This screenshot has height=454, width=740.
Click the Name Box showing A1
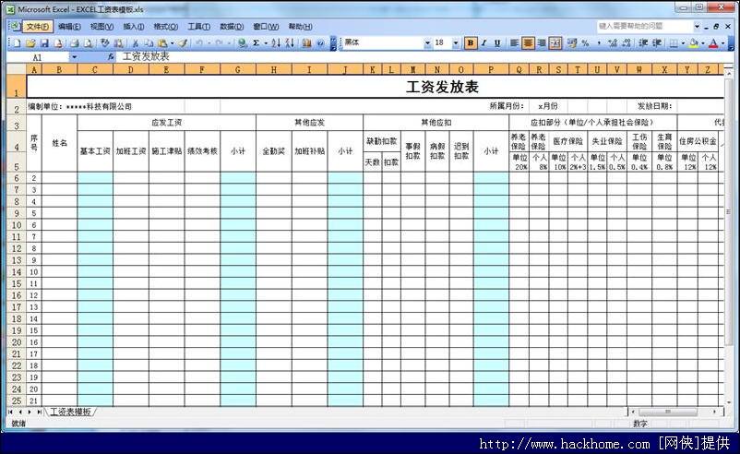click(x=38, y=57)
